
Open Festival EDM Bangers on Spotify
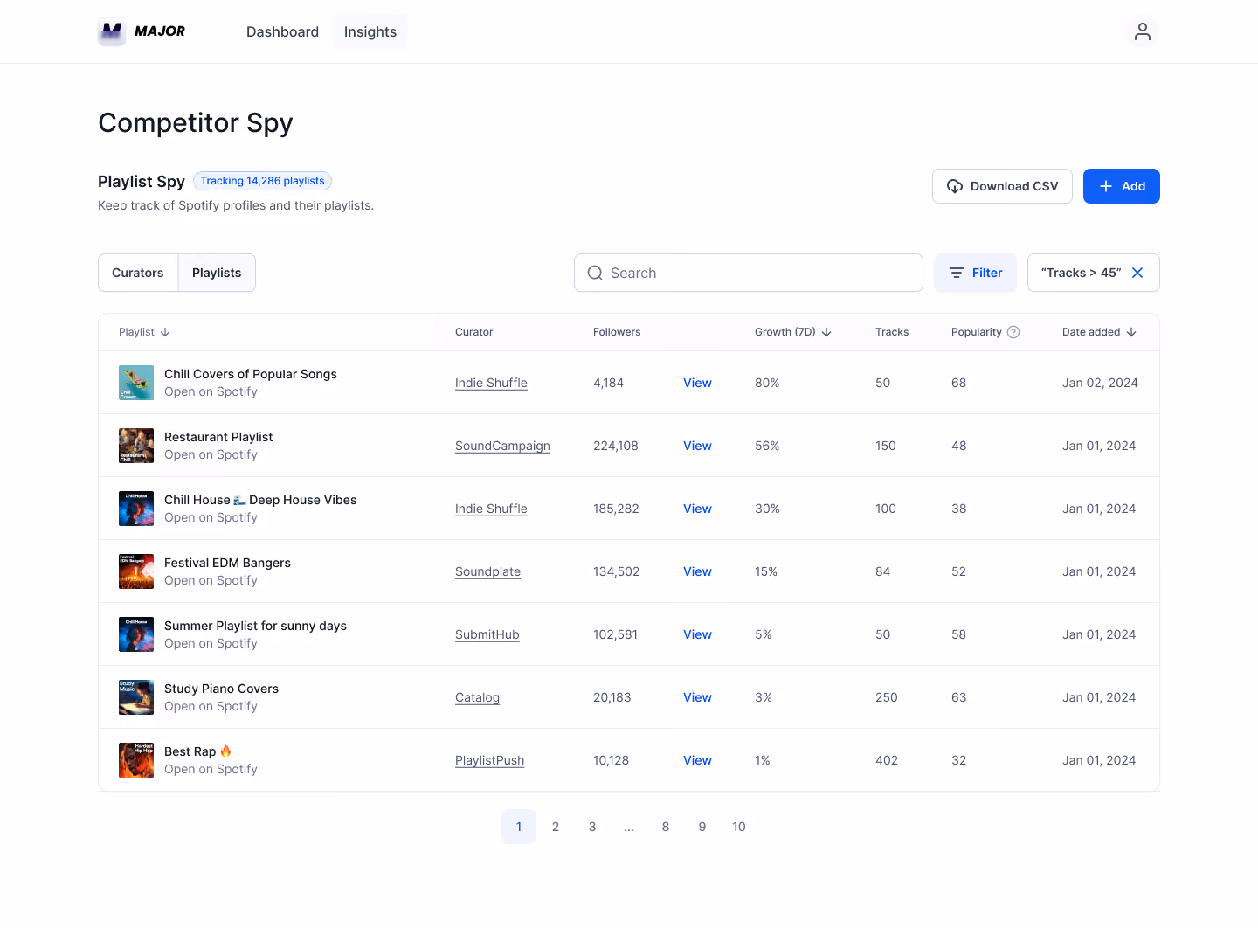211,580
